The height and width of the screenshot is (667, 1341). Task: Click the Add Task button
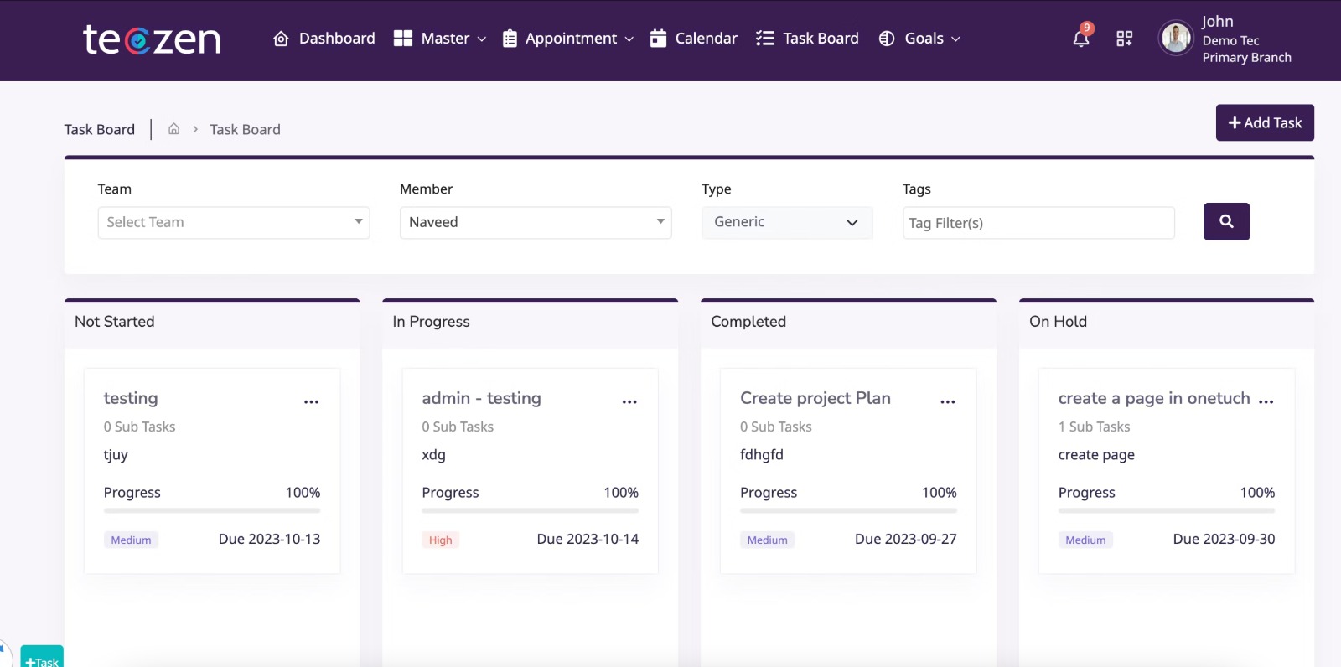click(1265, 122)
